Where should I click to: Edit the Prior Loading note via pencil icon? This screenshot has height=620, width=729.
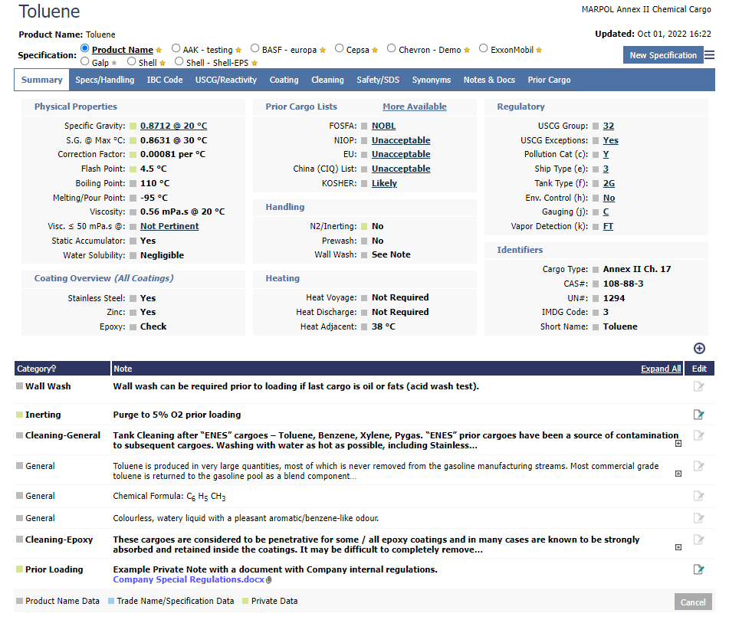click(x=698, y=569)
